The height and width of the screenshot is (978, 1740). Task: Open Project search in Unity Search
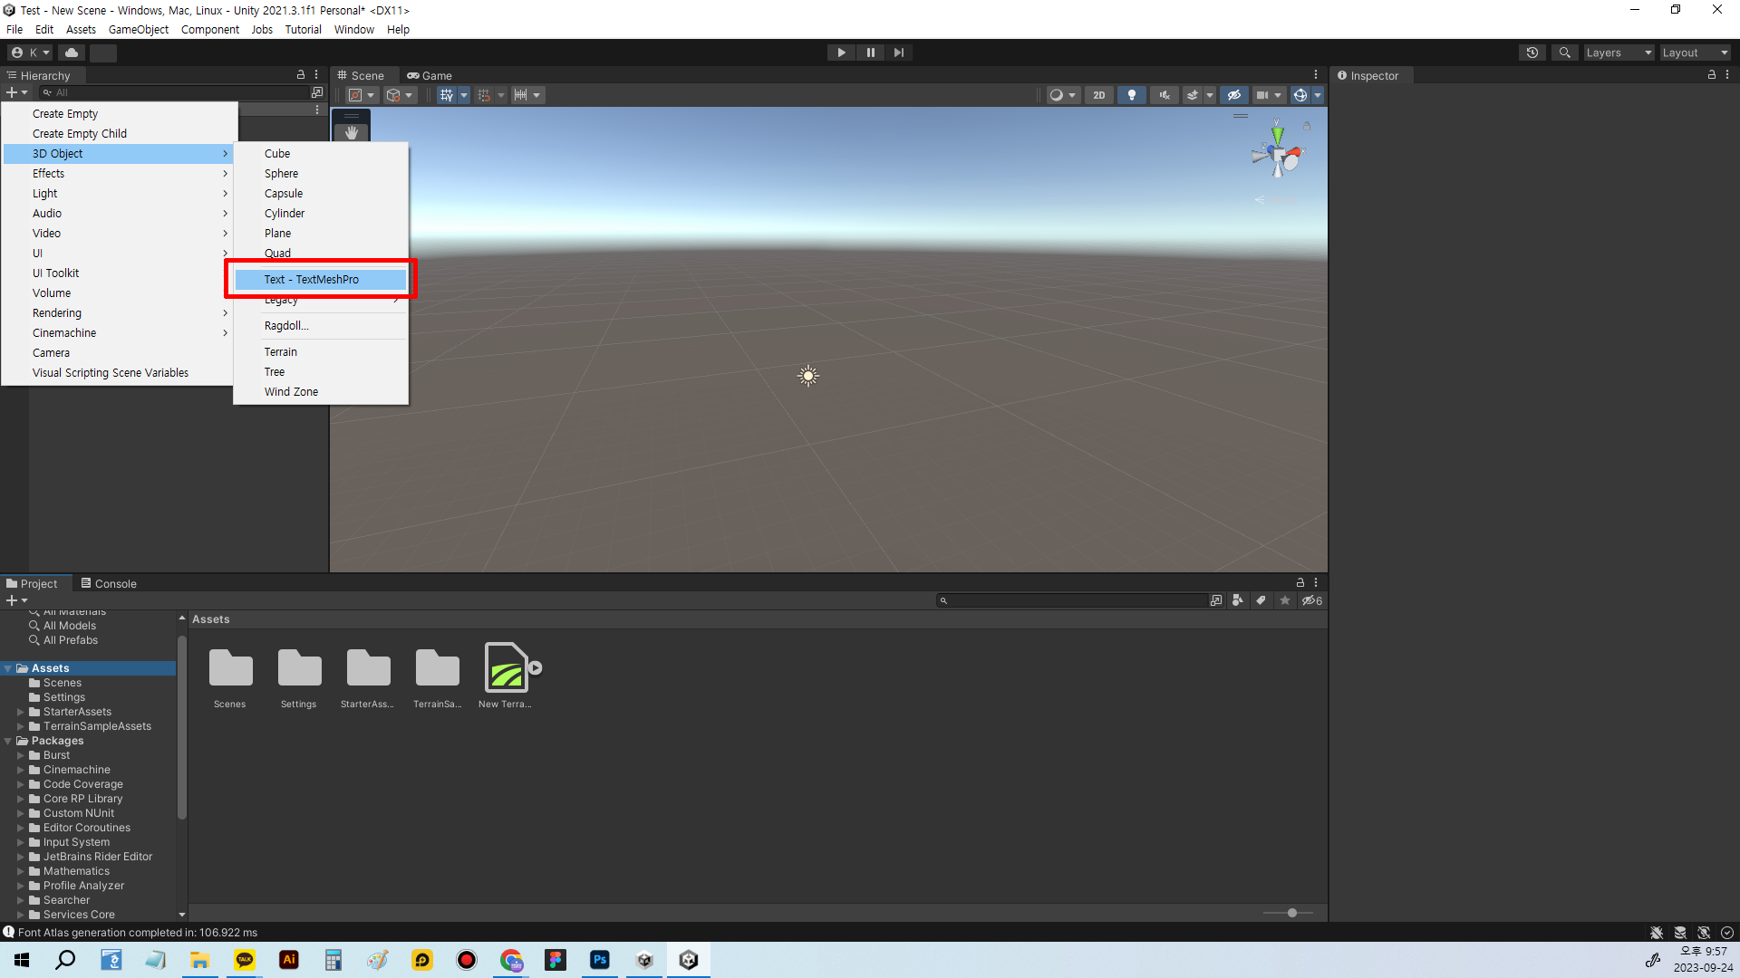[x=1216, y=600]
